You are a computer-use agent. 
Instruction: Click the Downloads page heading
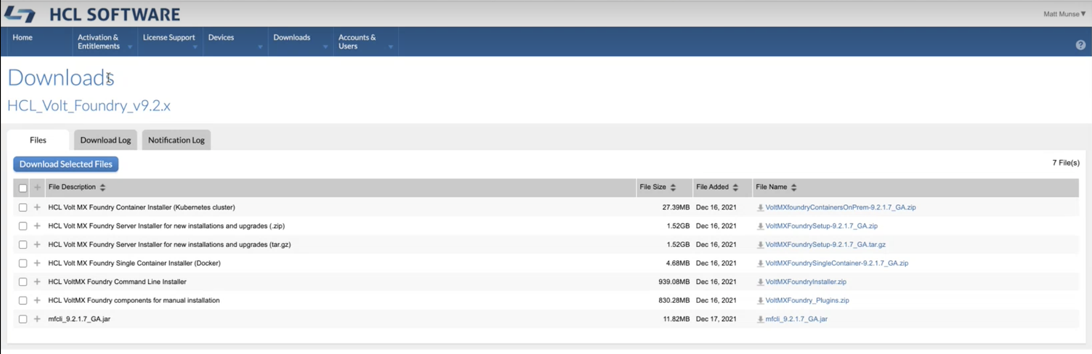[61, 78]
